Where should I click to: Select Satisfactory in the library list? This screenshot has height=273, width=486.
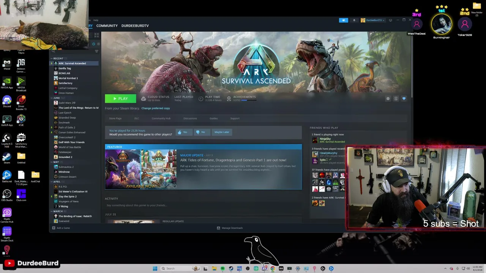tap(75, 83)
